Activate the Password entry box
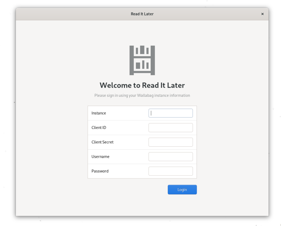The height and width of the screenshot is (226, 281). [x=171, y=171]
